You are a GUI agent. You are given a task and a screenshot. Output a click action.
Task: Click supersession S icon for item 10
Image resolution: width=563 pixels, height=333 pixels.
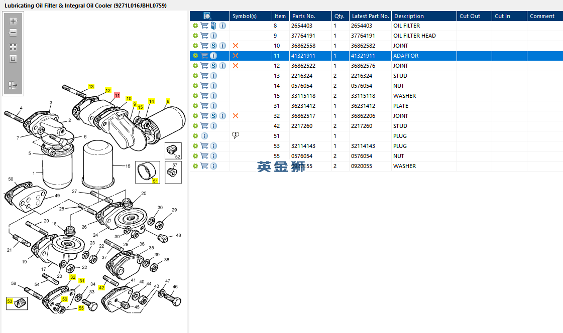tap(213, 46)
